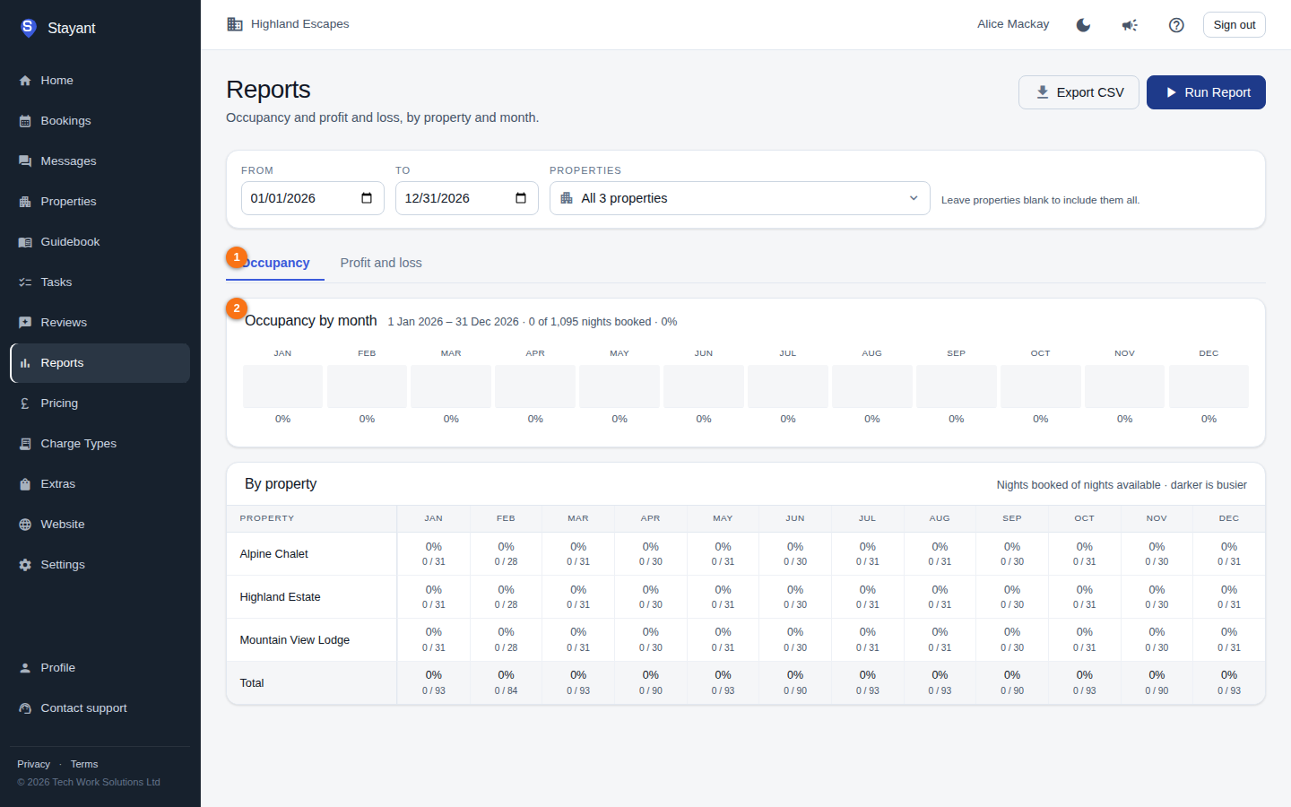Click the Highland Estate row label
The height and width of the screenshot is (807, 1291).
point(280,597)
